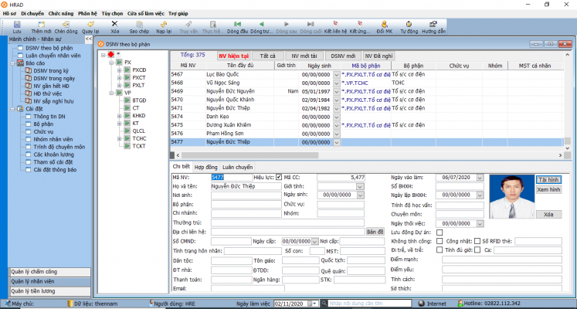The width and height of the screenshot is (577, 309).
Task: Switch to the Luân chuyển tab
Action: pyautogui.click(x=237, y=167)
